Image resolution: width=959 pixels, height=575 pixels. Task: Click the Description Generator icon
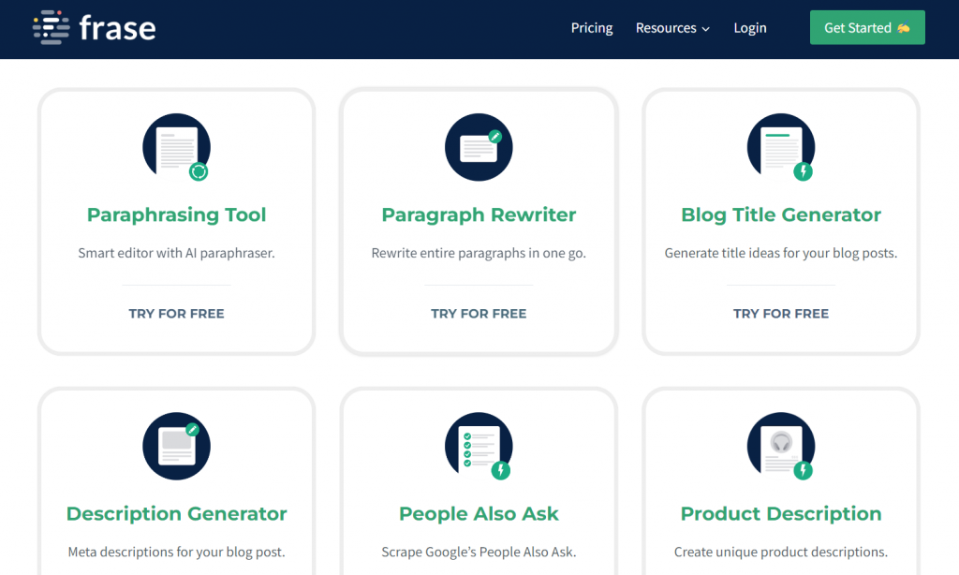[176, 446]
